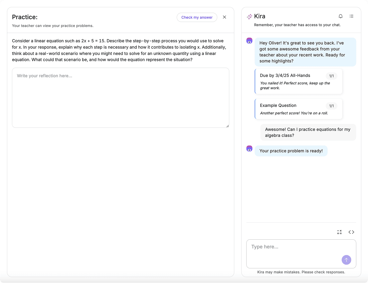Focus the 'Write your reflection here' text area
The image size is (368, 283).
pos(120,98)
